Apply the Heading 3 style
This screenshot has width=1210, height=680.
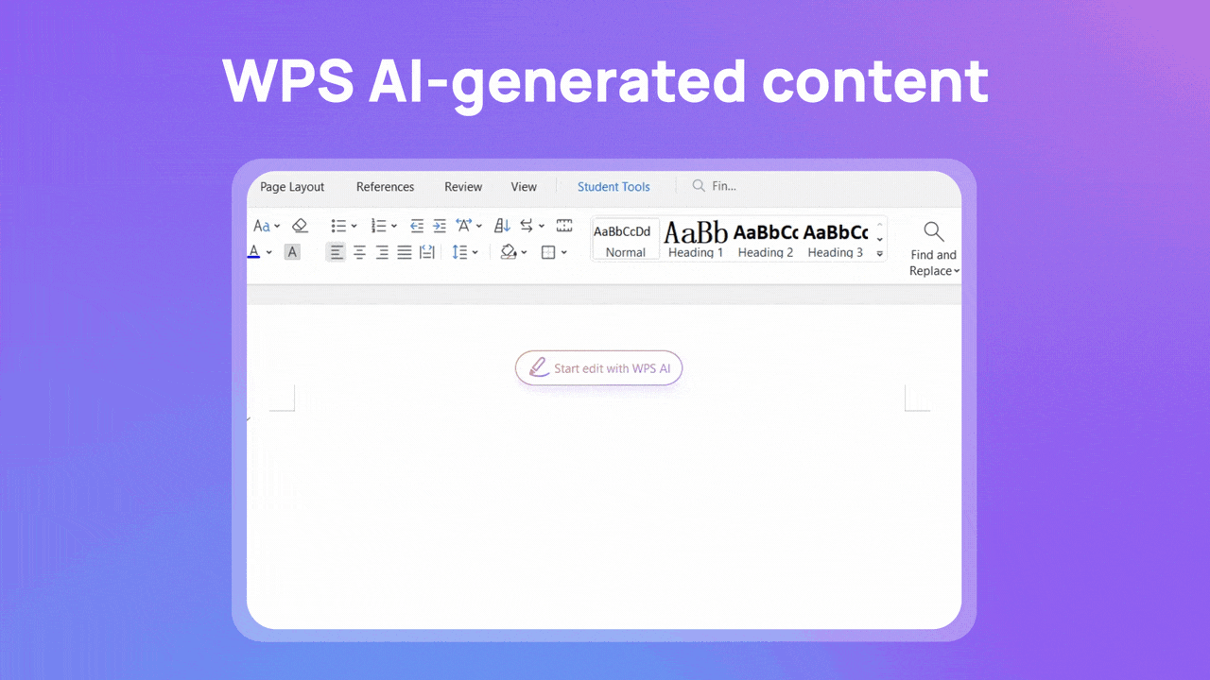point(836,240)
